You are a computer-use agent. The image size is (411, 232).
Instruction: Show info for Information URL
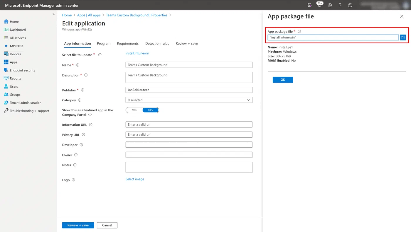91,124
